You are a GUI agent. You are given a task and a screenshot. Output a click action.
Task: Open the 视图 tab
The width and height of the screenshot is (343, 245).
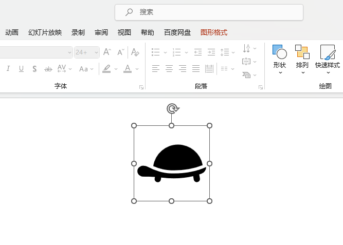[124, 32]
